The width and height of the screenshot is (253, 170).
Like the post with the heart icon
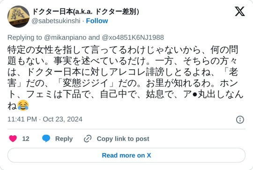click(x=13, y=139)
